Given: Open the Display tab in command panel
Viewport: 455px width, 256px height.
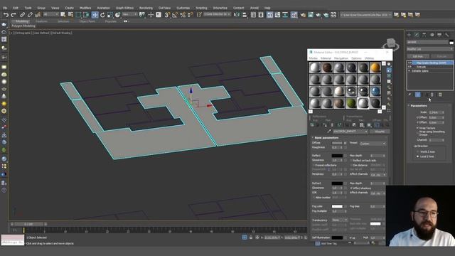Looking at the screenshot, I should [439, 35].
